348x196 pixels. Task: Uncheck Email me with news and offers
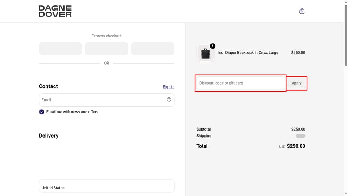point(41,112)
